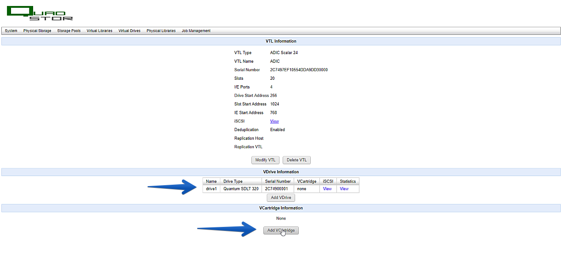Open Job Management menu
Viewport: 586px width, 270px height.
click(x=196, y=31)
